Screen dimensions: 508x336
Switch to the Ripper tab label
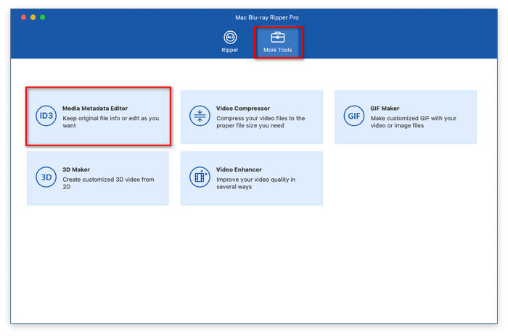229,50
